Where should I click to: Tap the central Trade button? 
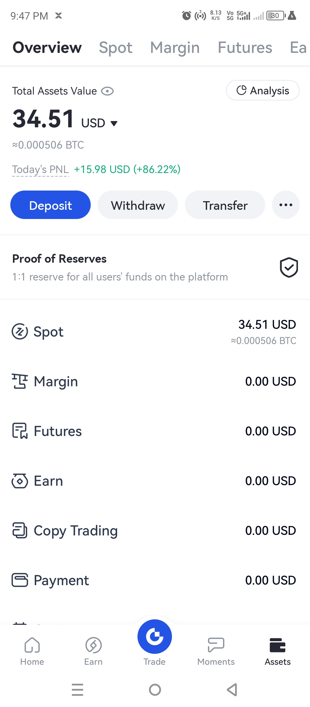coord(155,637)
